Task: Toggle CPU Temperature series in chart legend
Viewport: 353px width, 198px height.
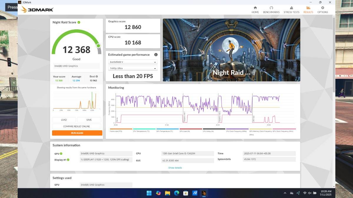Action: pyautogui.click(x=144, y=131)
